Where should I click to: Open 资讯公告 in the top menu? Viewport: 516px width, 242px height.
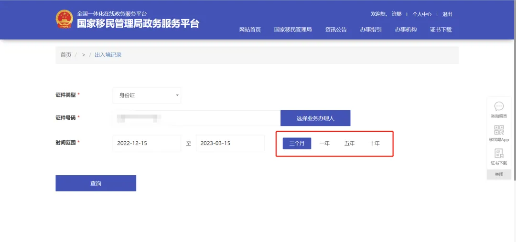coord(336,30)
